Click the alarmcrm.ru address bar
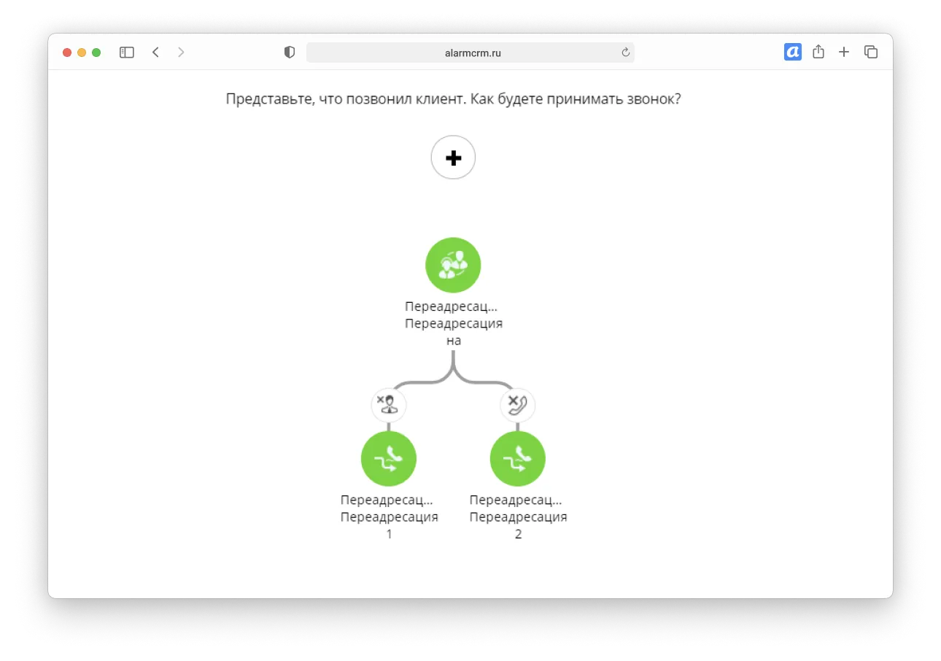Image resolution: width=941 pixels, height=661 pixels. 471,53
